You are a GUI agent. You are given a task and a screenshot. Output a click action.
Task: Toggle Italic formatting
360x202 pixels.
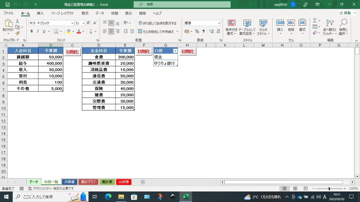tap(38, 31)
